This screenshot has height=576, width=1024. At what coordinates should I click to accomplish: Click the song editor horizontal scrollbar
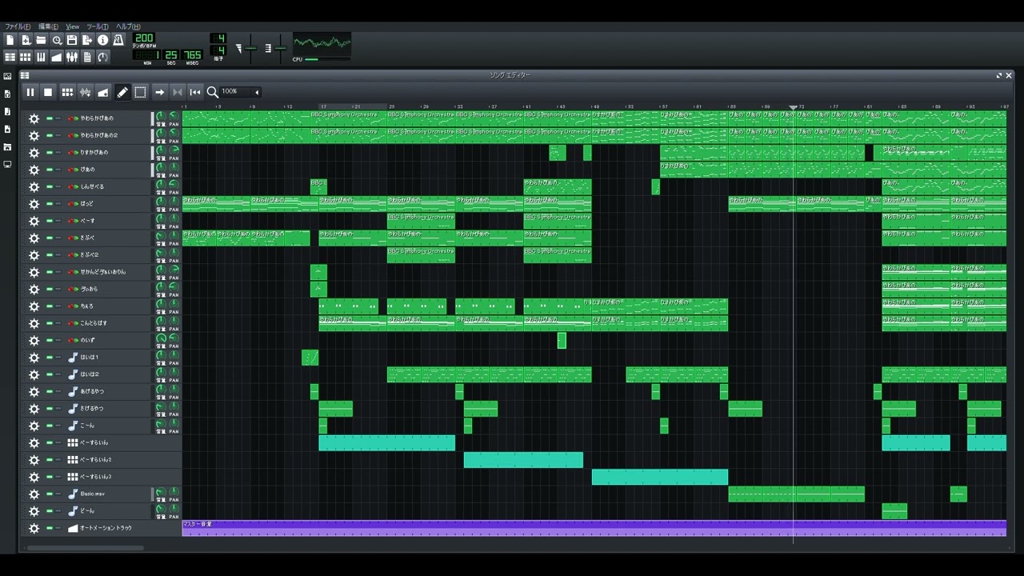86,548
